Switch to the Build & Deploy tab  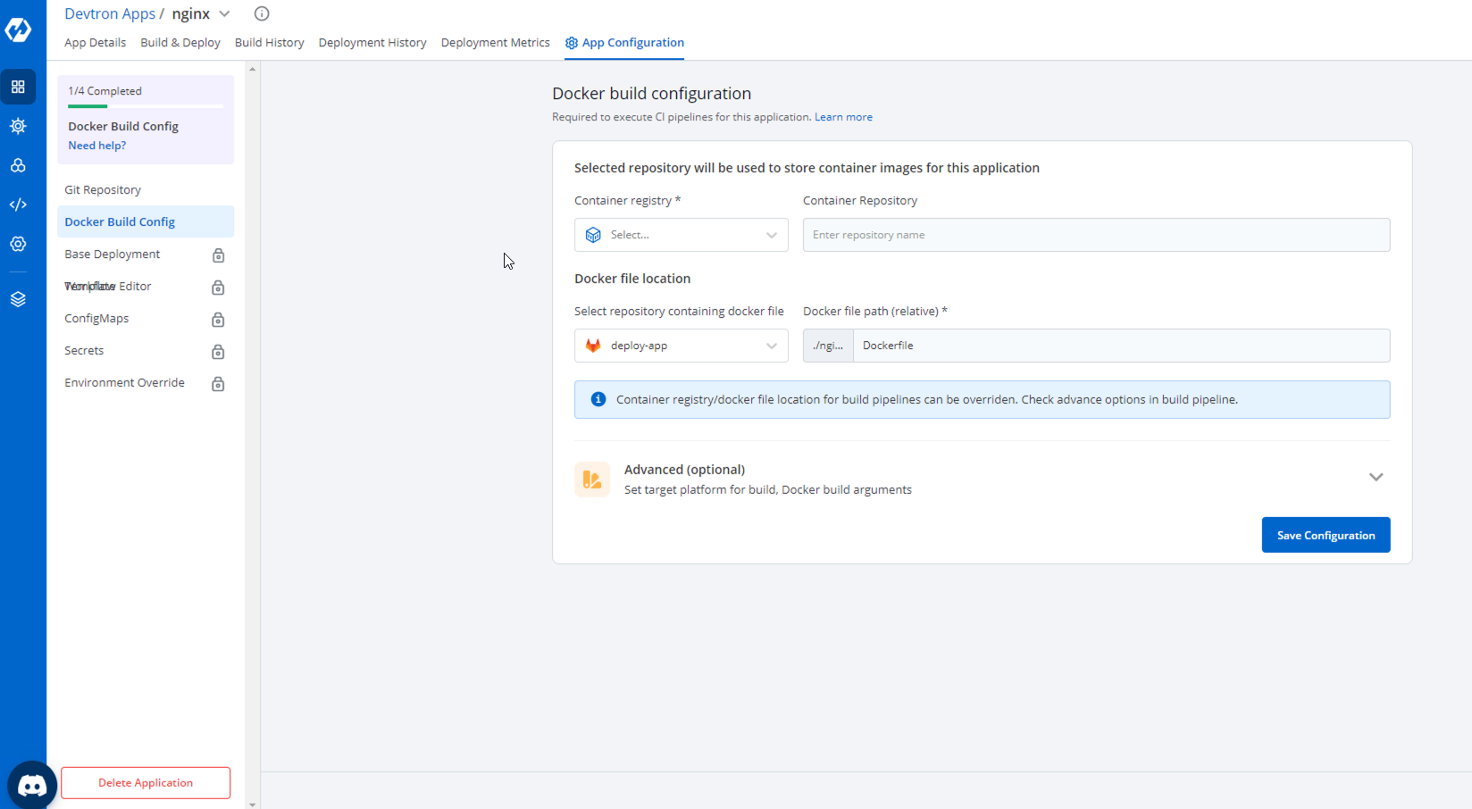(x=180, y=43)
